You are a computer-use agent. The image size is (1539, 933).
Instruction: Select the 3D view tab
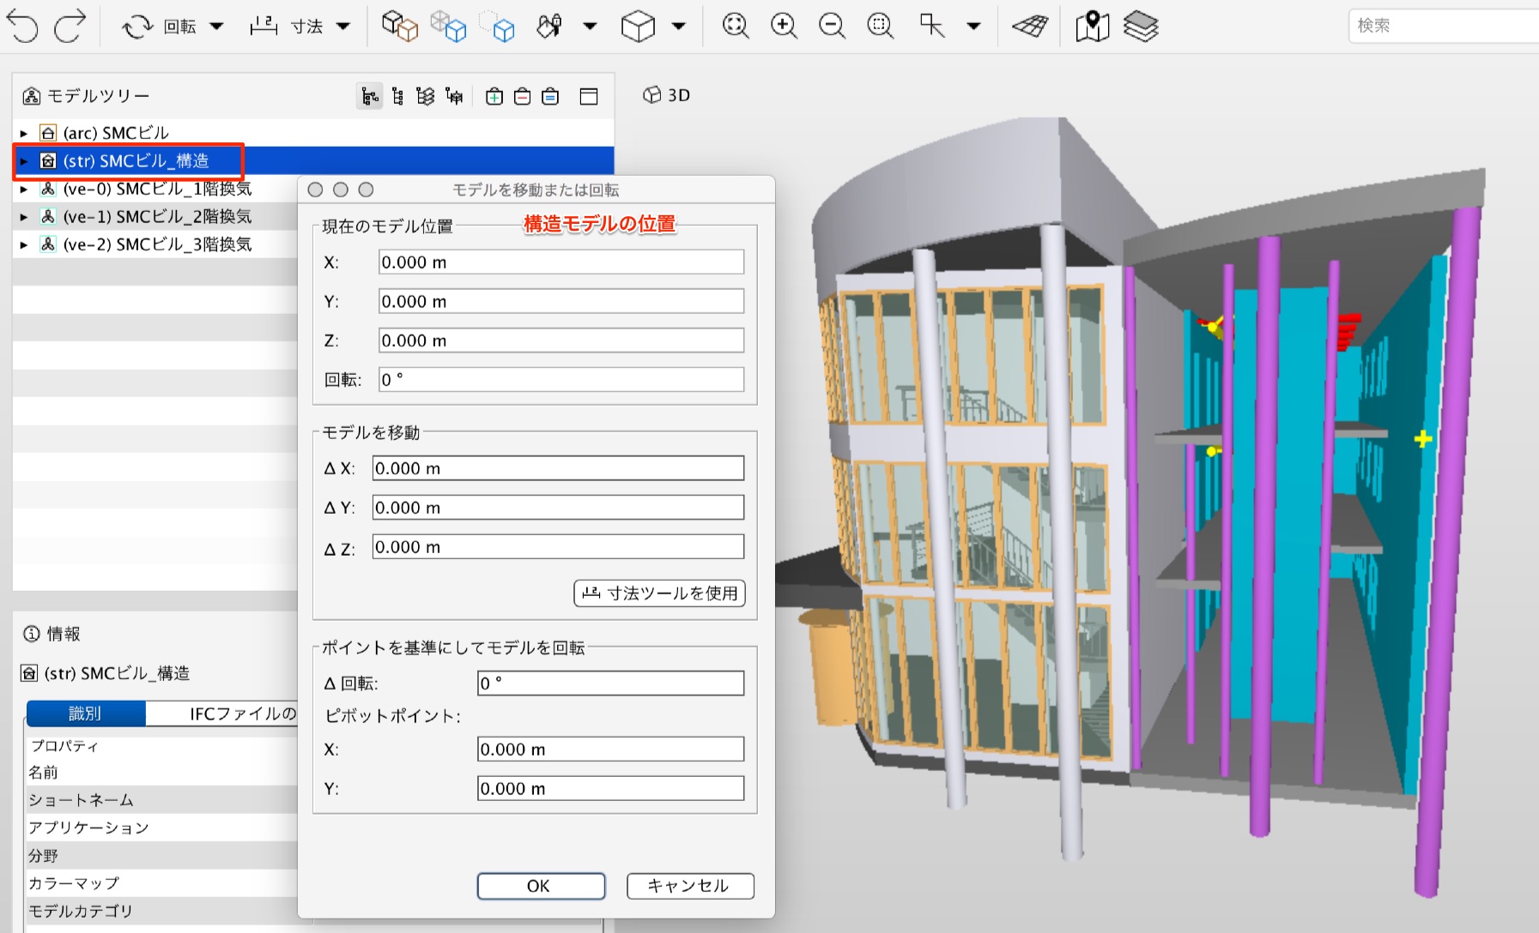click(x=667, y=95)
